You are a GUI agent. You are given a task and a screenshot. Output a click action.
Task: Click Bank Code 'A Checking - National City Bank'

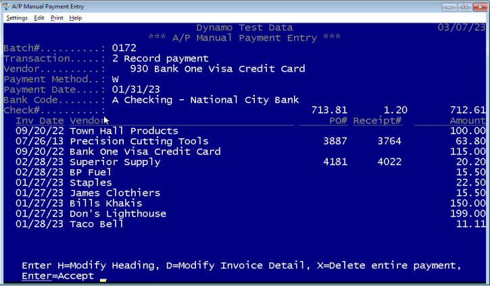point(205,100)
